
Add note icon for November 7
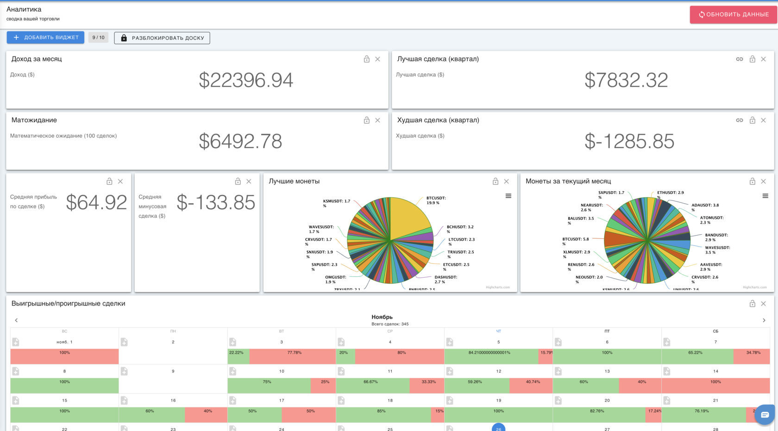667,342
